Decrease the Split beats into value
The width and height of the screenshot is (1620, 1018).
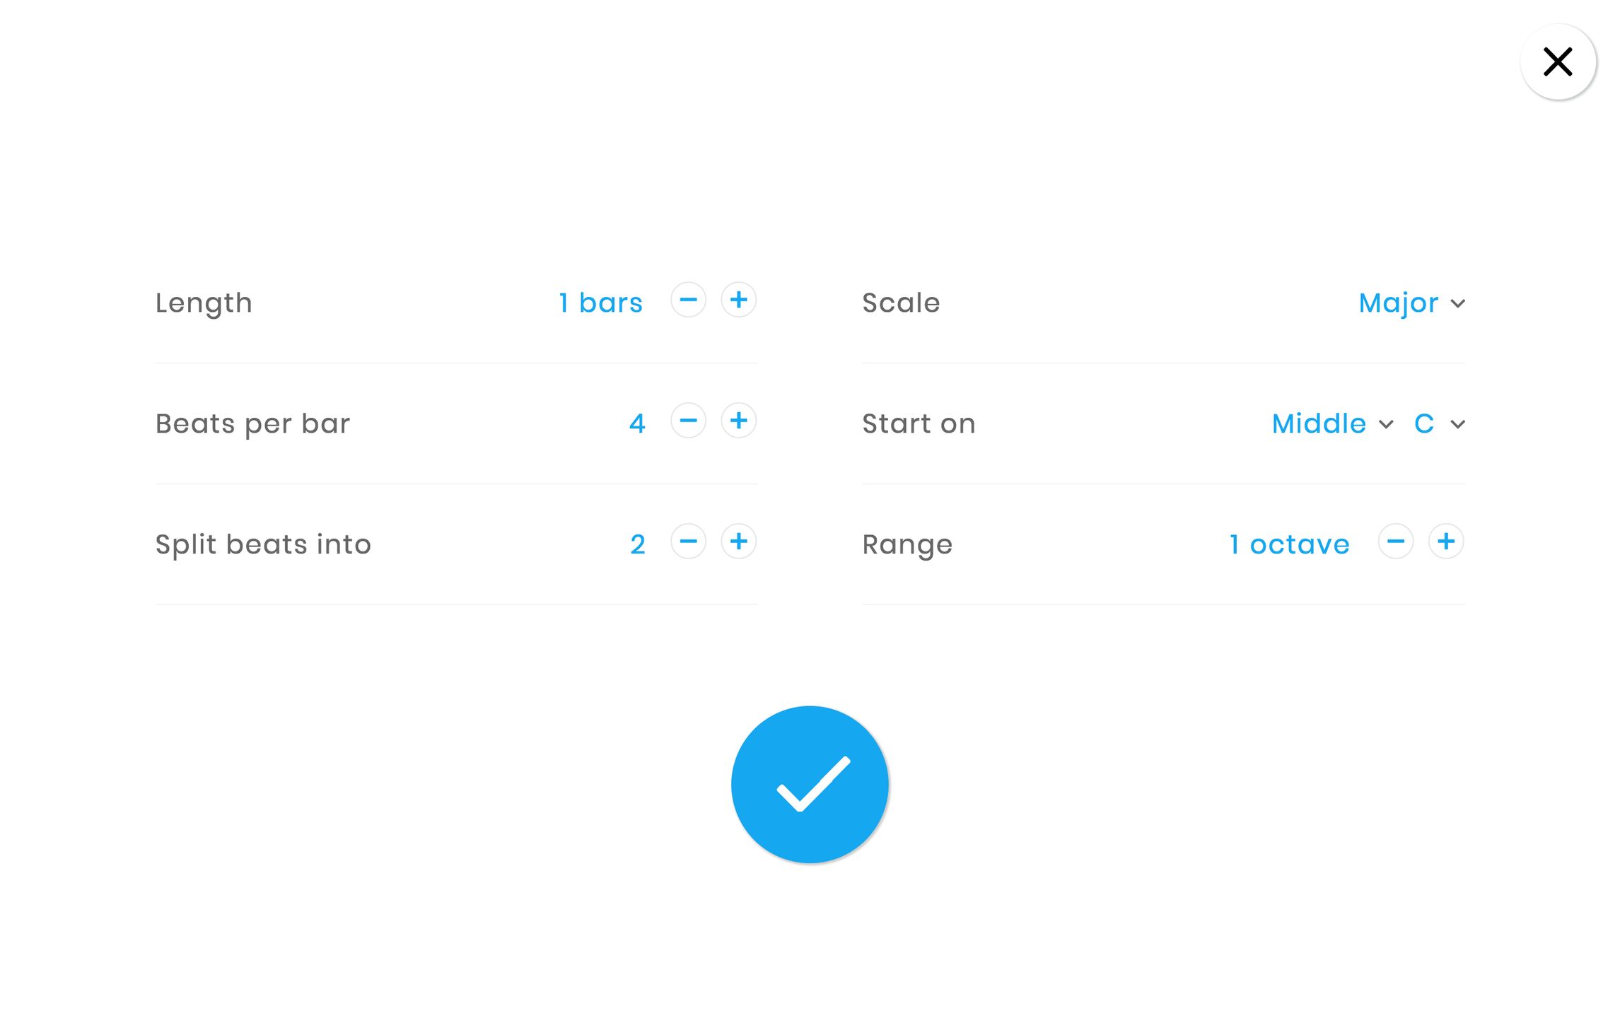(688, 542)
